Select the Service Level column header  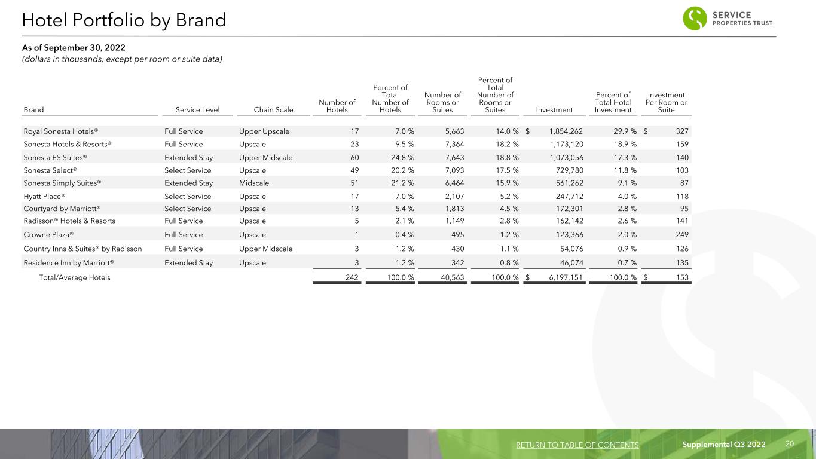tap(197, 110)
